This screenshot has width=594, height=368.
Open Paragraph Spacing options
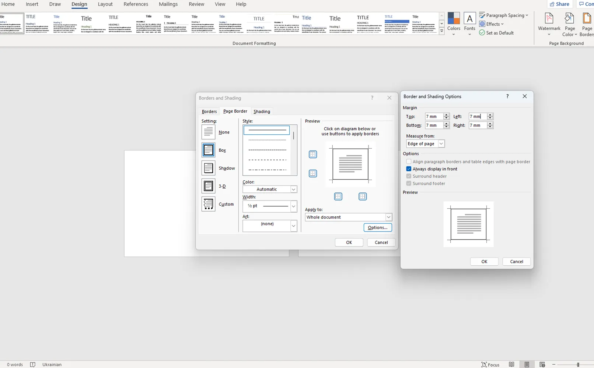click(x=504, y=15)
